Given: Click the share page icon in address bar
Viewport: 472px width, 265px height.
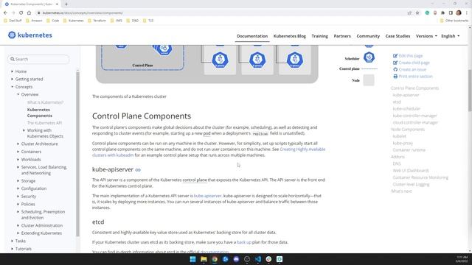Looking at the screenshot, I should click(x=409, y=13).
